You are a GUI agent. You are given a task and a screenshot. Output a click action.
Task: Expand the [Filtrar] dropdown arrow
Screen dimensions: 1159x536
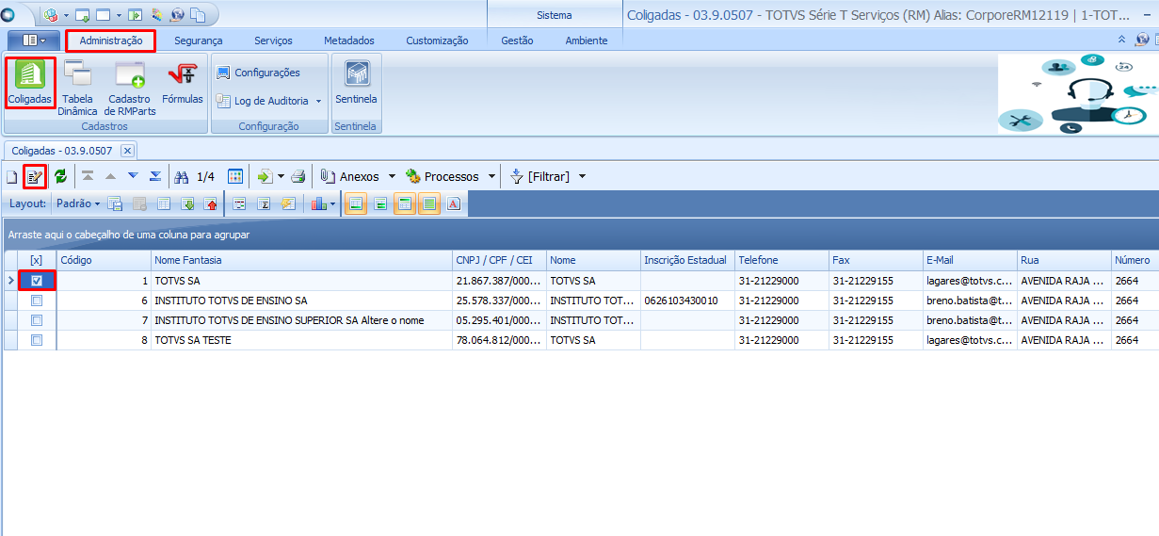pos(582,176)
